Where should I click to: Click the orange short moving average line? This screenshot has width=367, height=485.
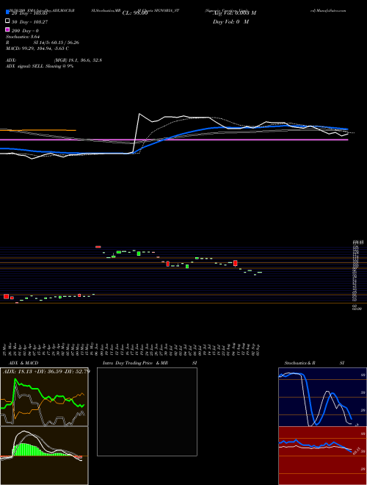point(37,130)
